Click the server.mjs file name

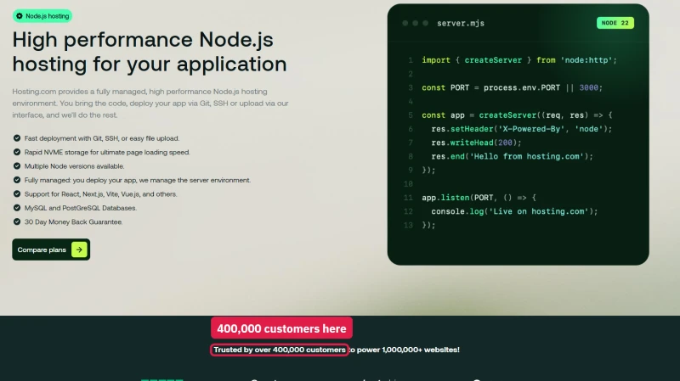coord(461,24)
